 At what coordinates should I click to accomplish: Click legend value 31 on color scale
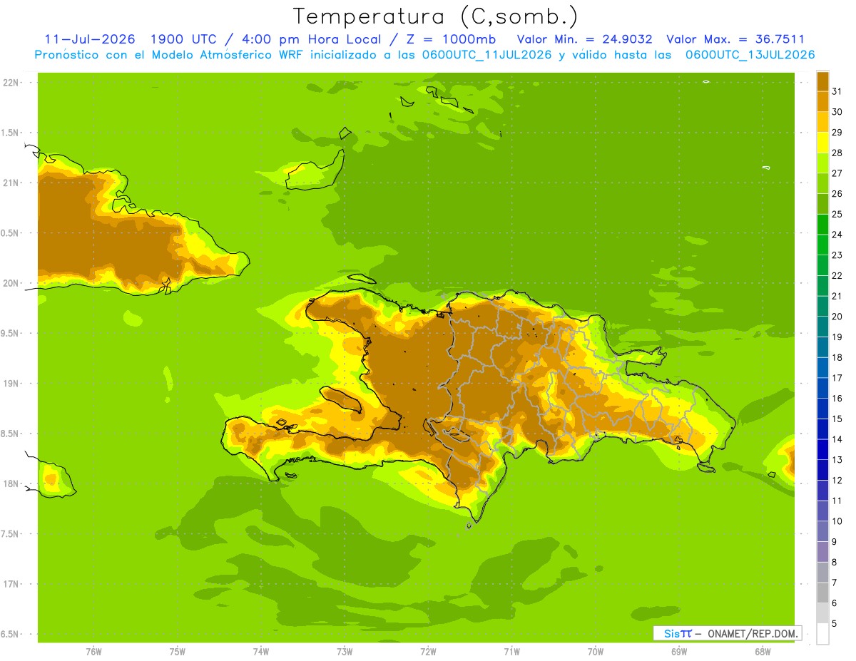click(x=837, y=91)
